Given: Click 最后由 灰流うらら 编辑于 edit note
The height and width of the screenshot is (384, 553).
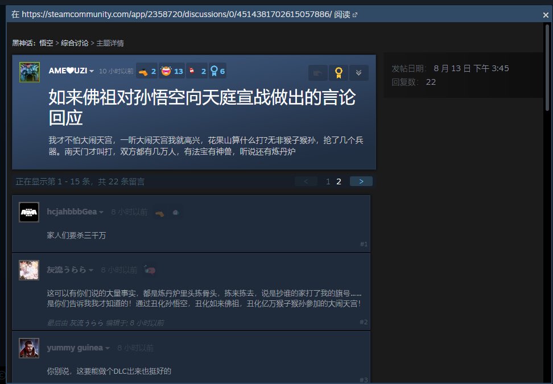Looking at the screenshot, I should click(x=105, y=323).
